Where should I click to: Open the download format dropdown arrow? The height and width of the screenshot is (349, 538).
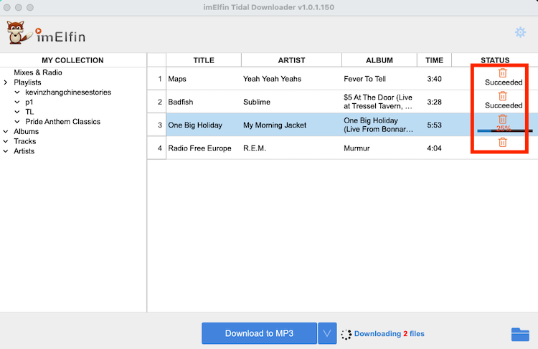tap(327, 333)
